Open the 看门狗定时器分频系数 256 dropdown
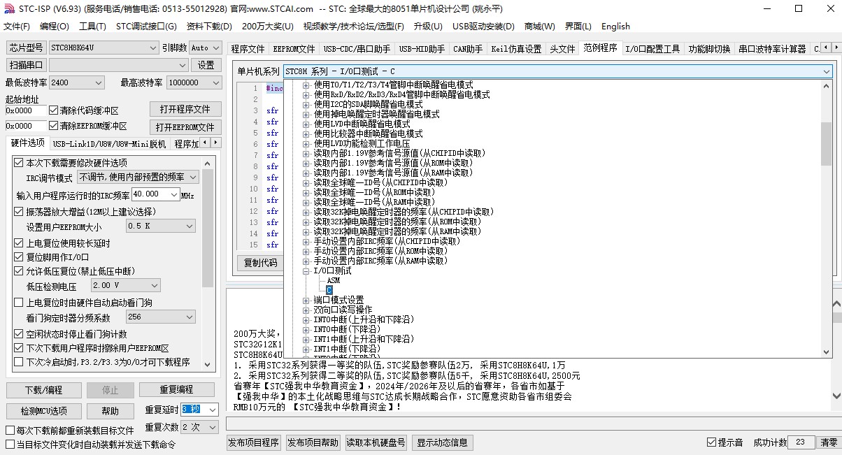Screen dimensions: 842x455 click(x=161, y=317)
